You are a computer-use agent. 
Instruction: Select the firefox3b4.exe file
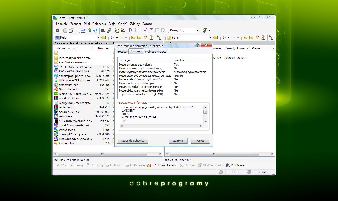[68, 85]
